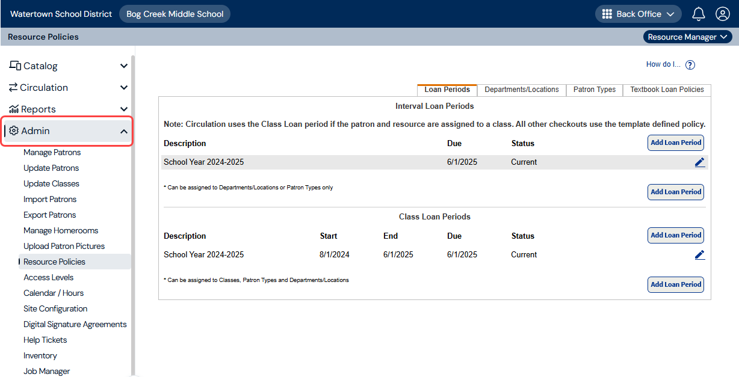Collapse the Admin section
Image resolution: width=739 pixels, height=377 pixels.
124,130
